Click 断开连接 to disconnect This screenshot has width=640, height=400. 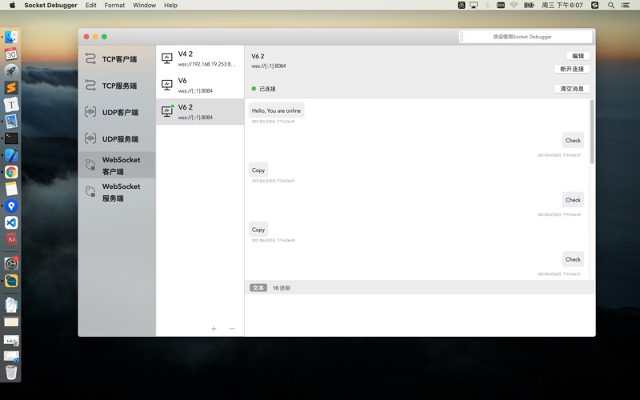pyautogui.click(x=572, y=69)
